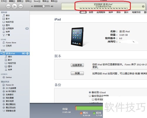Switch to the device 影片 tab
147x118 pixels.
tap(126, 12)
